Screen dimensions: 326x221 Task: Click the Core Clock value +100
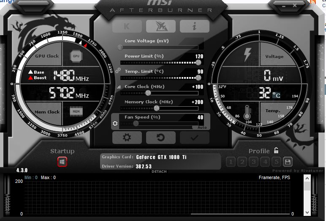198,87
